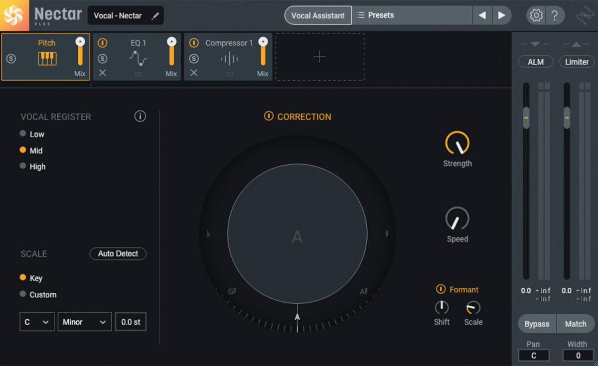Click the Pitch module Mix slider
Viewport: 598px width, 366px height.
tap(80, 51)
